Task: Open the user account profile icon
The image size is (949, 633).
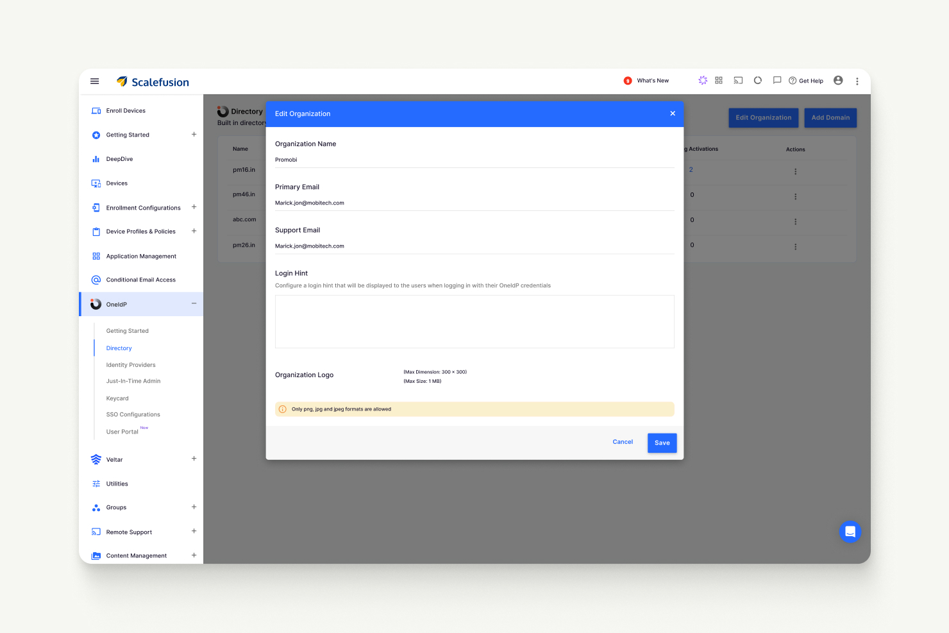Action: coord(838,80)
